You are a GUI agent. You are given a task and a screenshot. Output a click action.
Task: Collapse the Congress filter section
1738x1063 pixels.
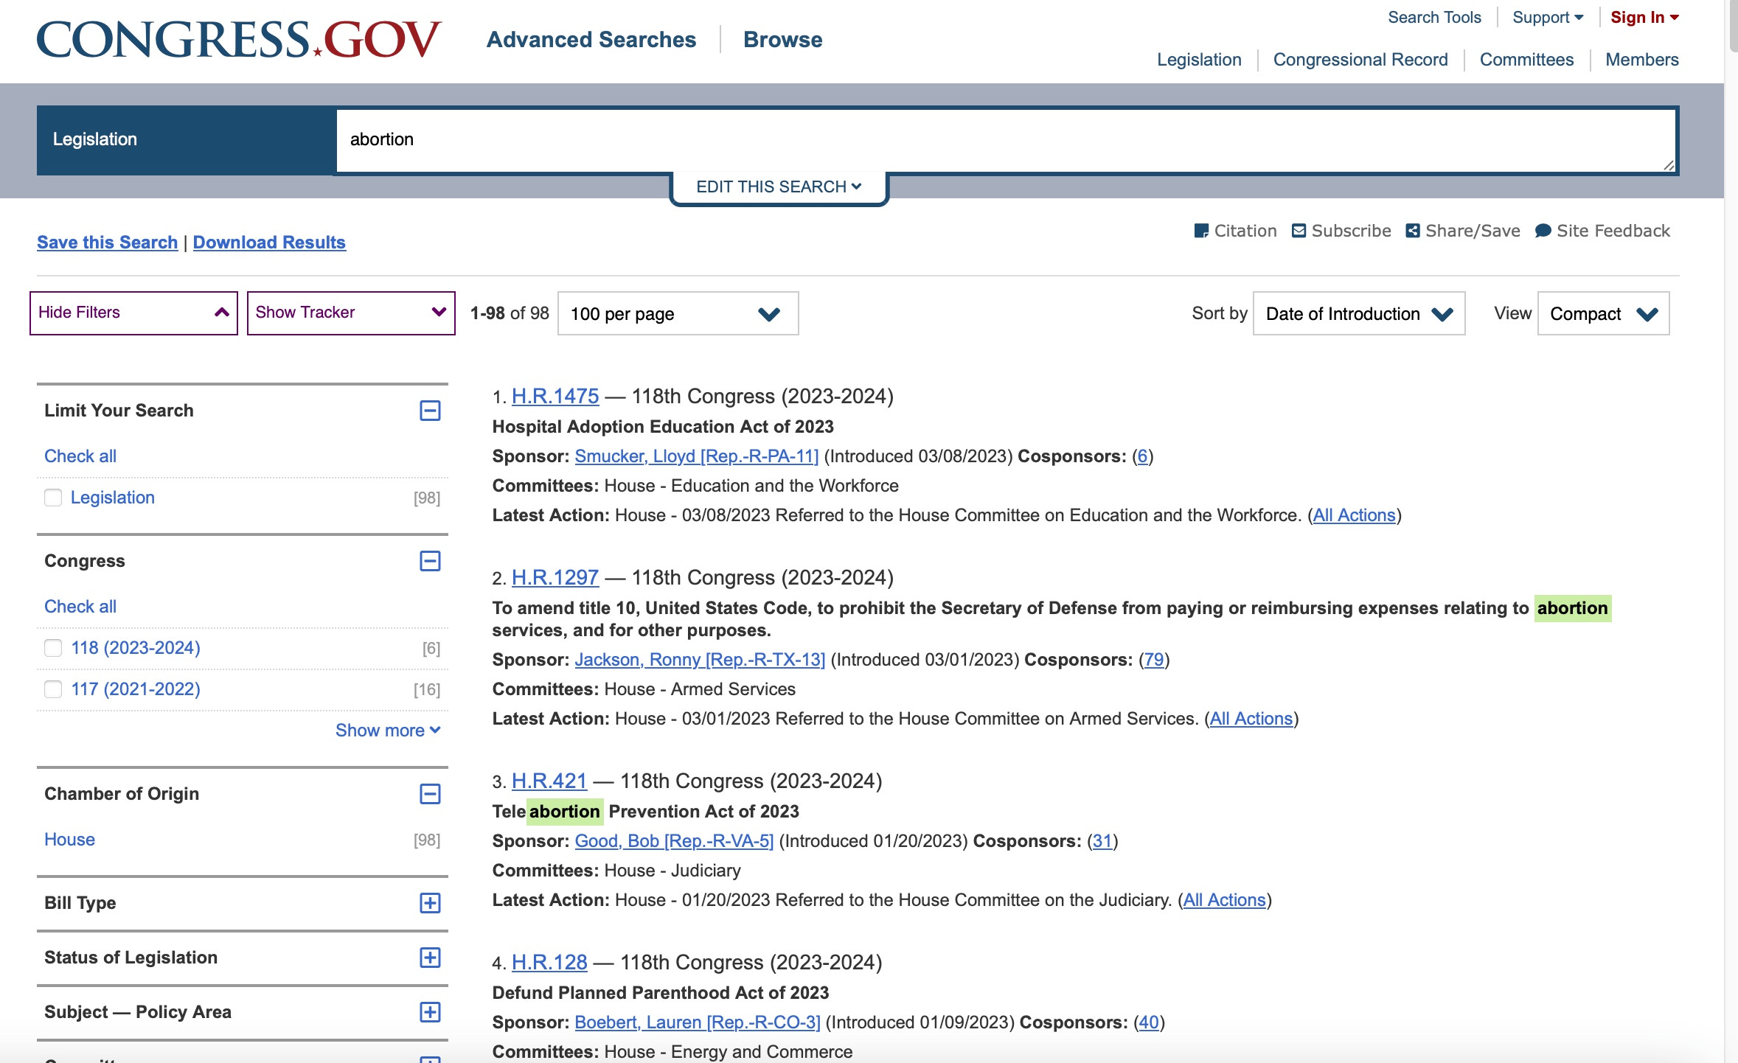click(430, 561)
